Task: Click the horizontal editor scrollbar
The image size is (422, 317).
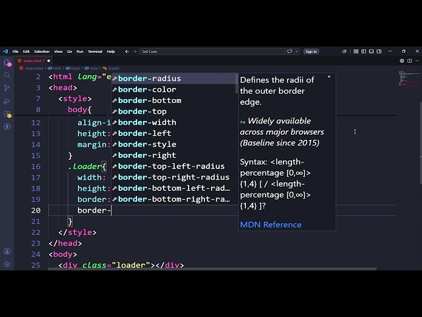Action: [212, 269]
